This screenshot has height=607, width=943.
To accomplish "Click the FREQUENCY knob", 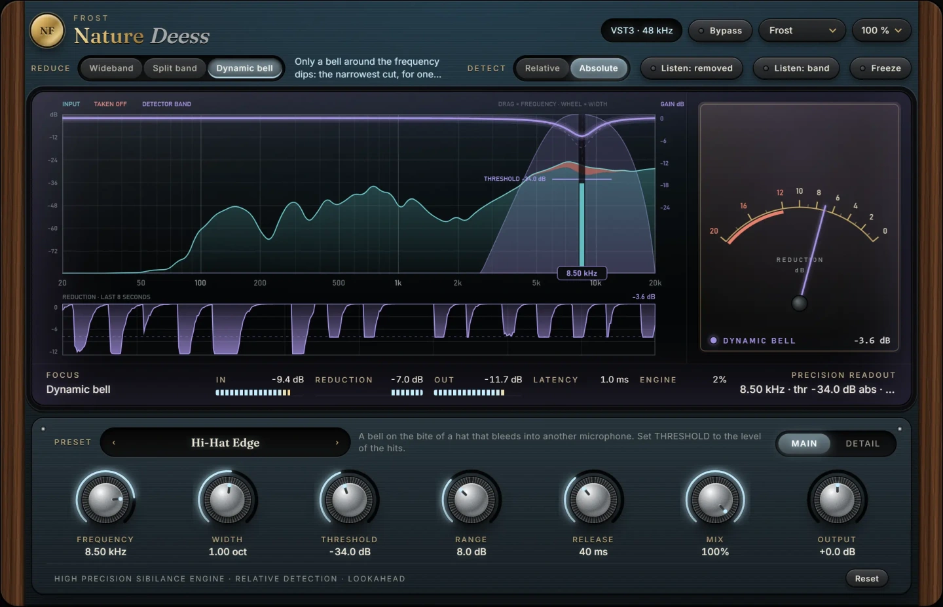I will 105,500.
